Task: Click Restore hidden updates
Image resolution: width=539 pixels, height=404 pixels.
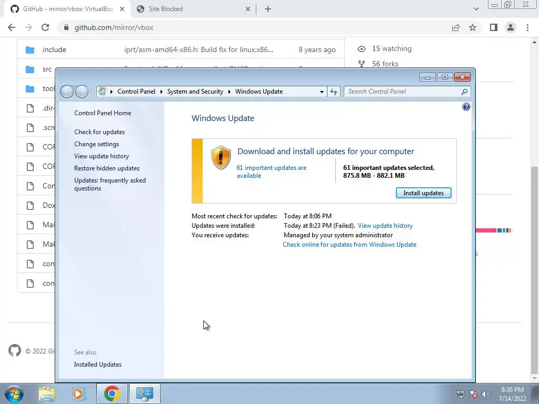Action: pyautogui.click(x=106, y=168)
